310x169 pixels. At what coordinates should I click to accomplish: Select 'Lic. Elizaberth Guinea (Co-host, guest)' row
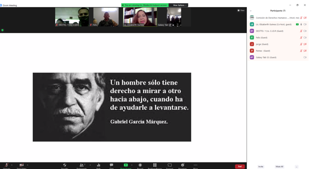278,24
